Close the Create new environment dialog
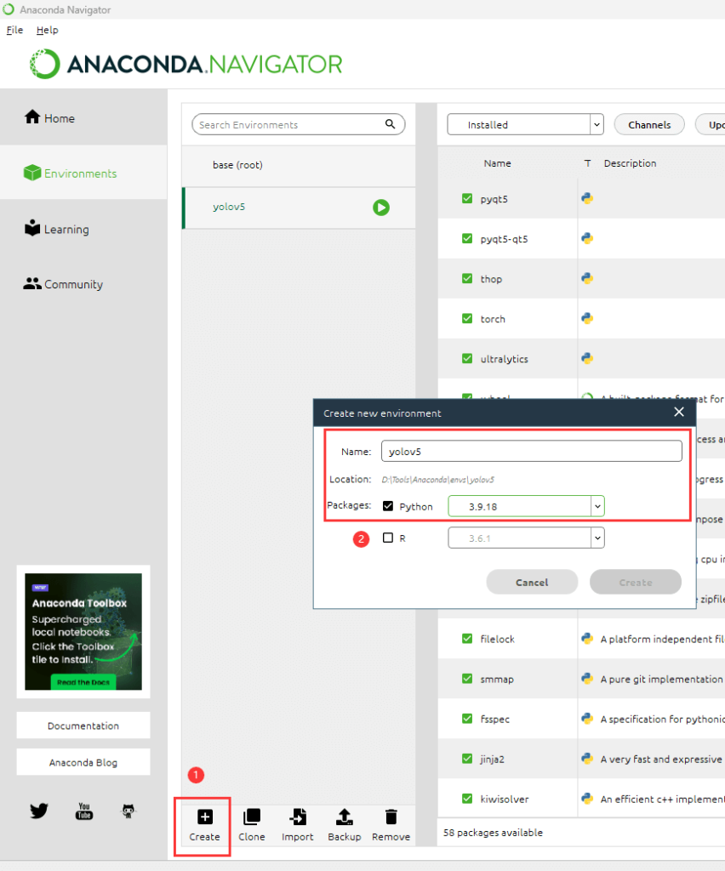 [x=679, y=413]
